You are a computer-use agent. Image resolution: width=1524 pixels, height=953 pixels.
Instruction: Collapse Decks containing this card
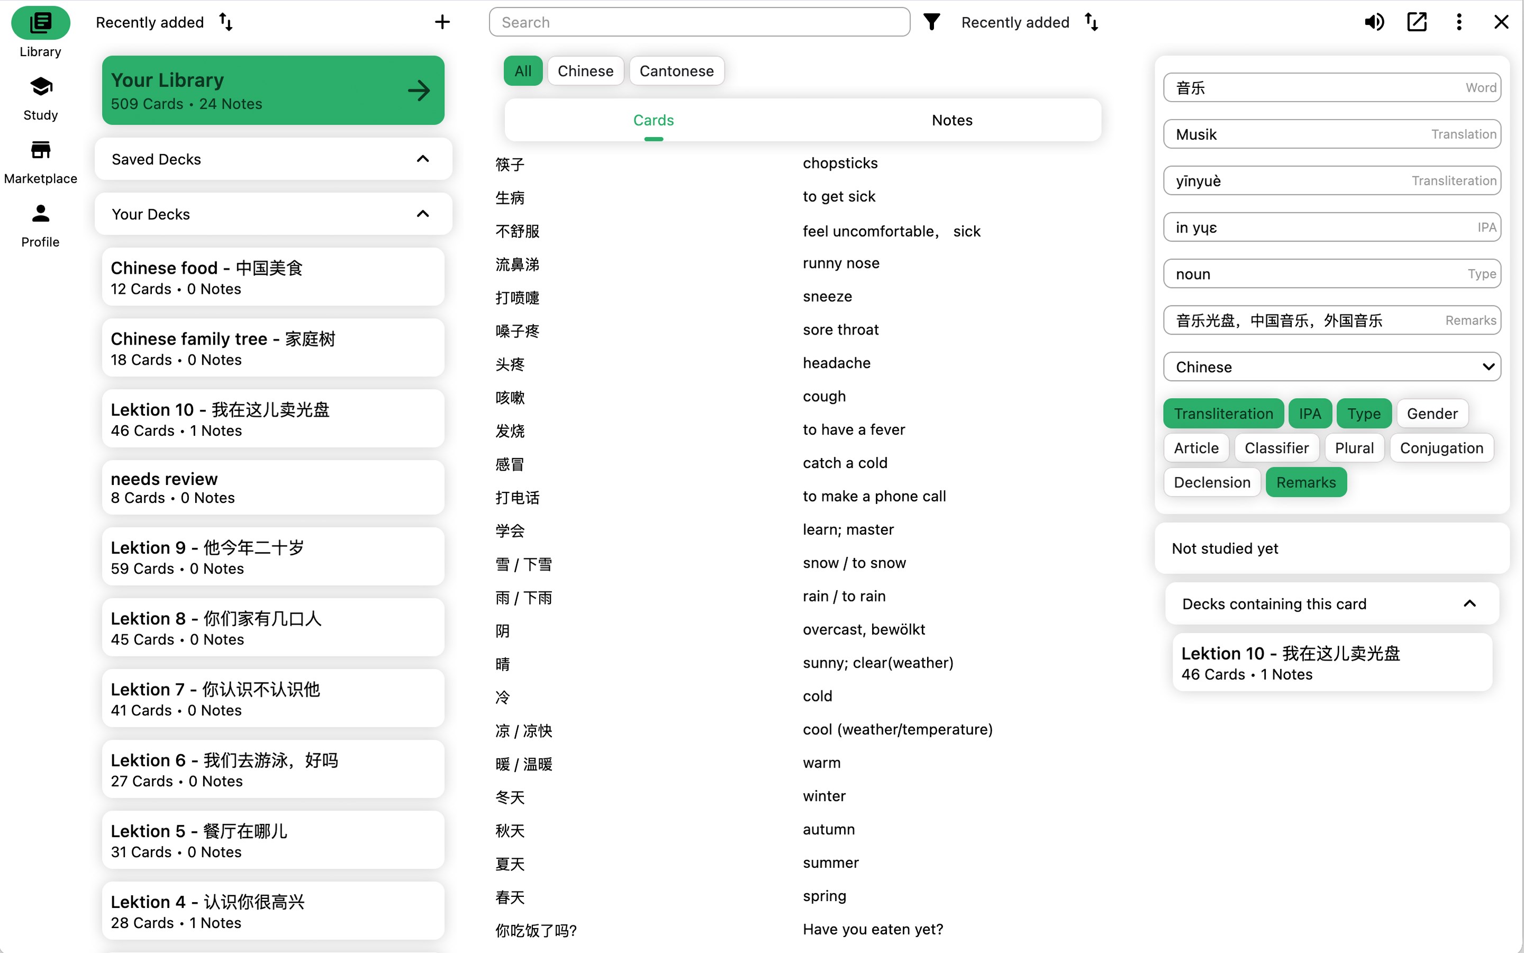click(x=1331, y=604)
